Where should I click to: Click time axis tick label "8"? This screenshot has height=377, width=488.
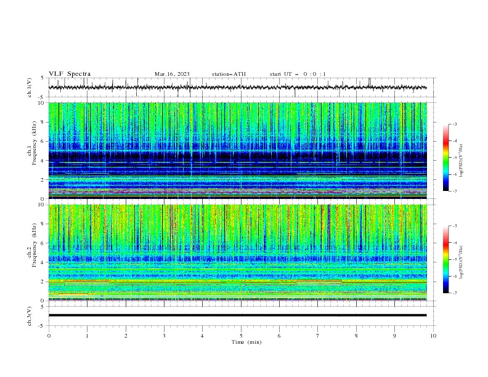tap(356, 336)
